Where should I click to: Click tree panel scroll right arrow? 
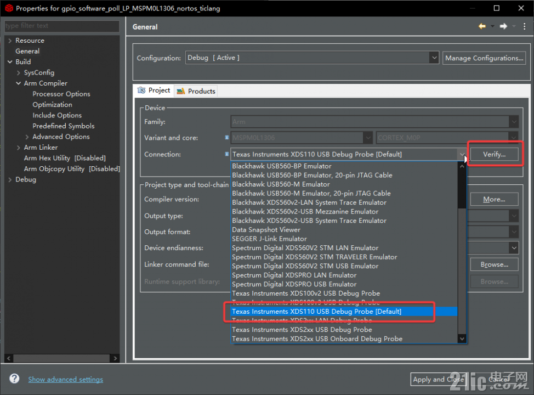click(x=115, y=358)
